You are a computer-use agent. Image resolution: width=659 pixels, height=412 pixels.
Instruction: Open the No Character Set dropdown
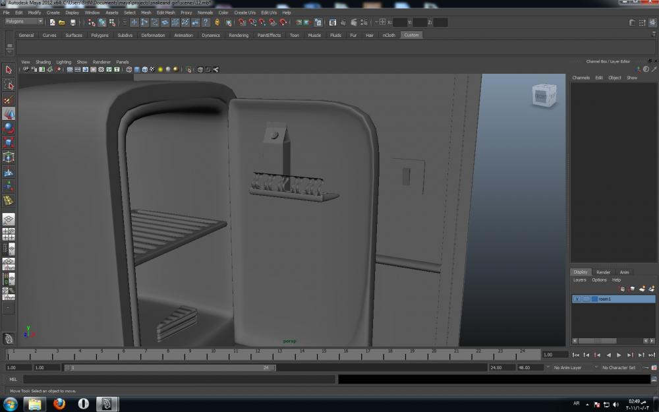click(619, 367)
